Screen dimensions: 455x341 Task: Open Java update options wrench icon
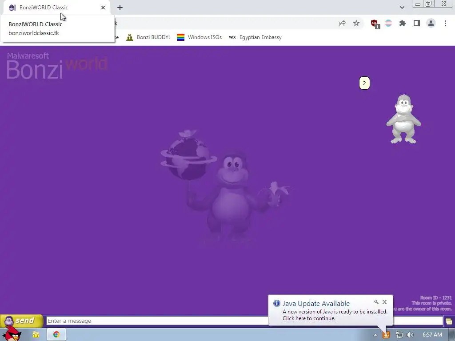[376, 302]
